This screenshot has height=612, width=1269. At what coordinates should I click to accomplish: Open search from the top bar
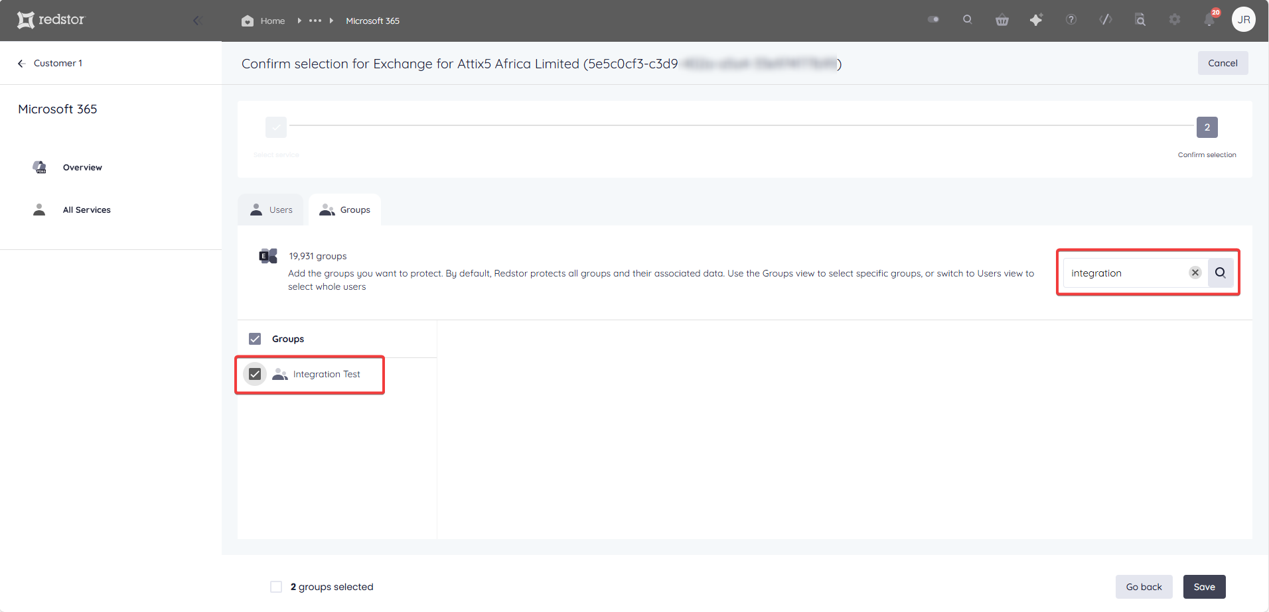pyautogui.click(x=968, y=20)
